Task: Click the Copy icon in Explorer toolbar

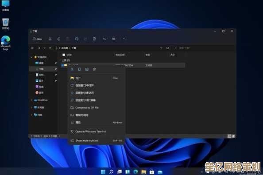Action: (59, 39)
